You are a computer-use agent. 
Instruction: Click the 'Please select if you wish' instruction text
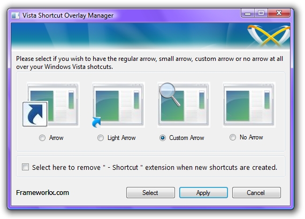[149, 62]
